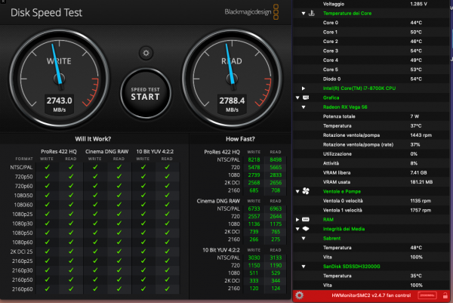Click the Blackmagicdesign logo
Image resolution: width=453 pixels, height=303 pixels.
point(251,12)
